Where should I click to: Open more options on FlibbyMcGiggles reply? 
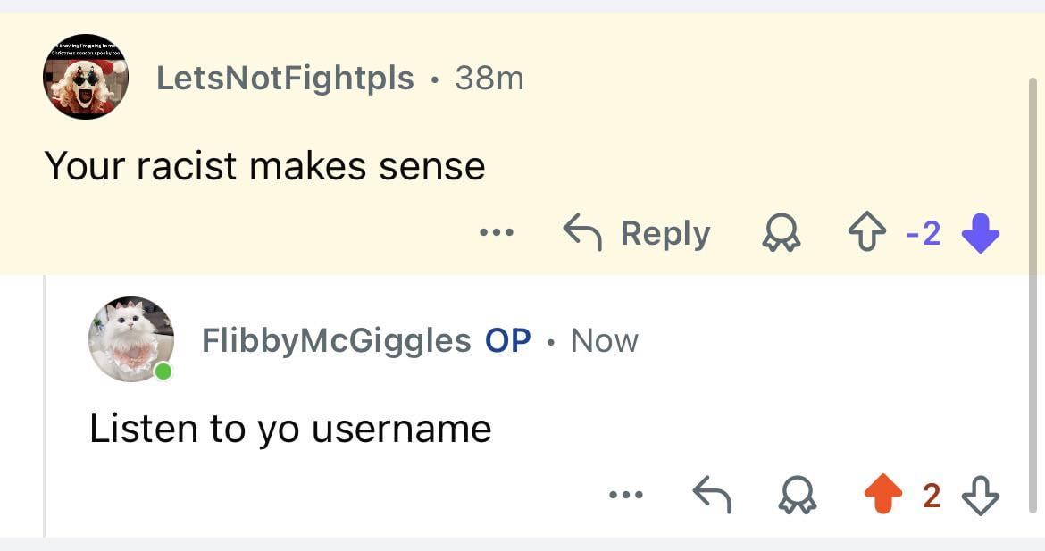pyautogui.click(x=625, y=495)
